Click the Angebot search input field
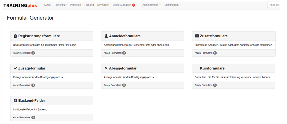287x124 pixels. pos(273,5)
